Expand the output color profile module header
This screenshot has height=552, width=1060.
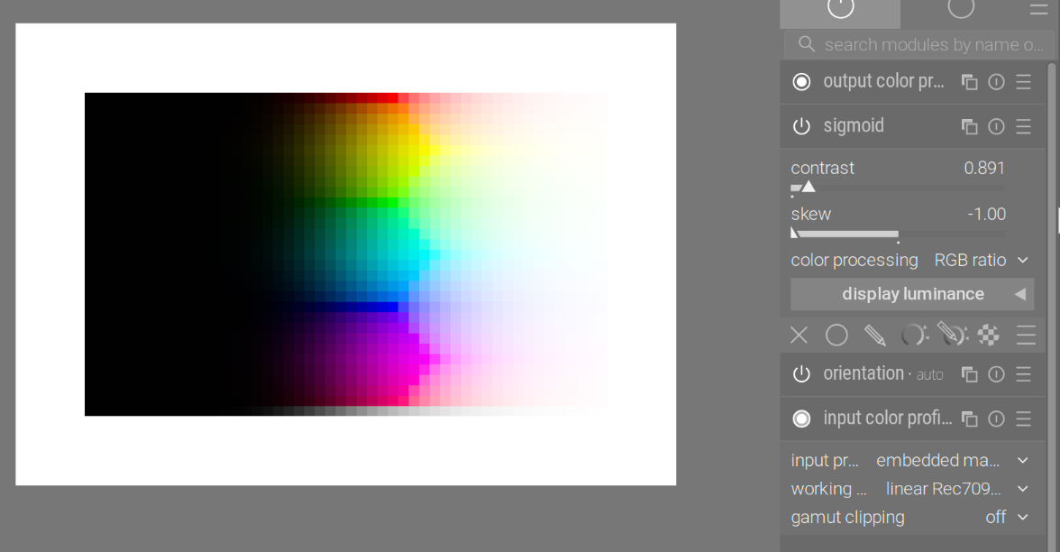(x=883, y=81)
